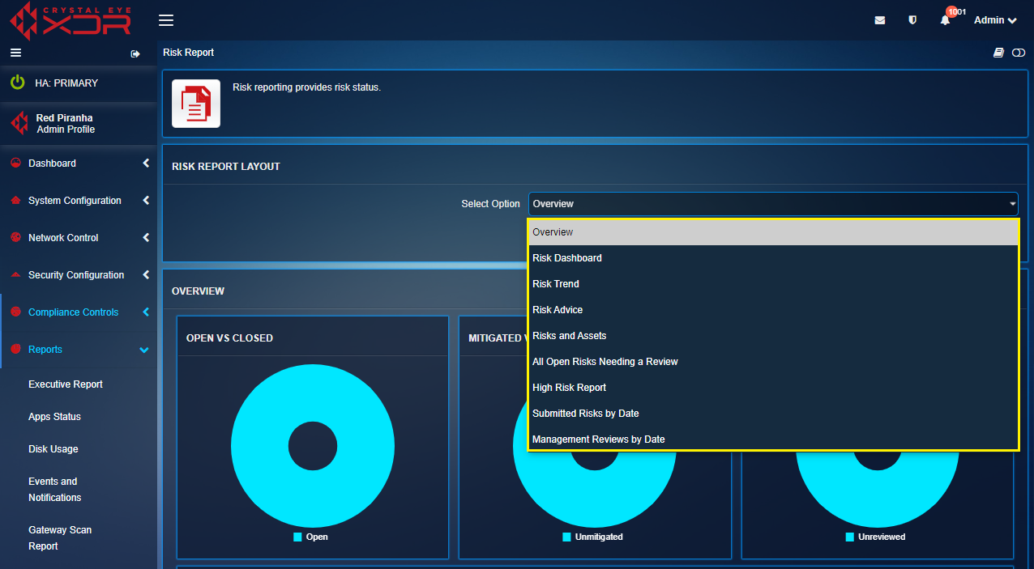The width and height of the screenshot is (1034, 569).
Task: Click the Risk Report page title
Action: pos(189,53)
